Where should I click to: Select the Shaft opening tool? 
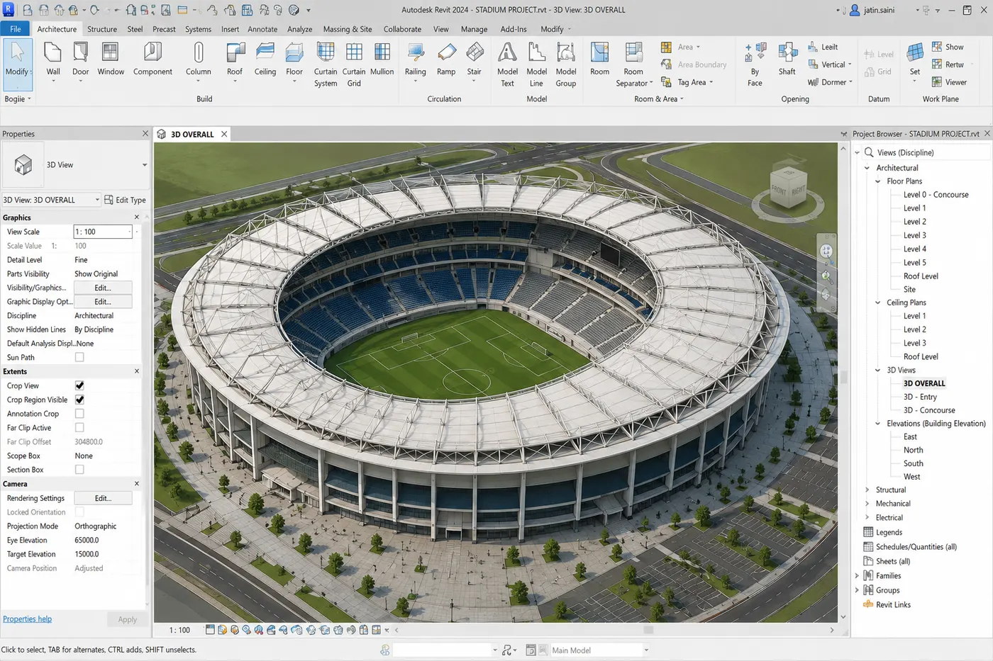[787, 60]
